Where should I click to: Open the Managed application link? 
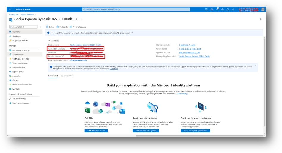[194, 56]
